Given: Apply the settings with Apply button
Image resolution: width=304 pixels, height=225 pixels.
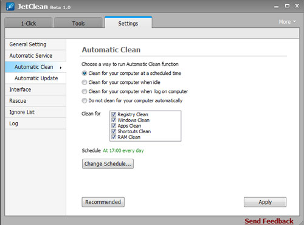Looking at the screenshot, I should coord(265,202).
